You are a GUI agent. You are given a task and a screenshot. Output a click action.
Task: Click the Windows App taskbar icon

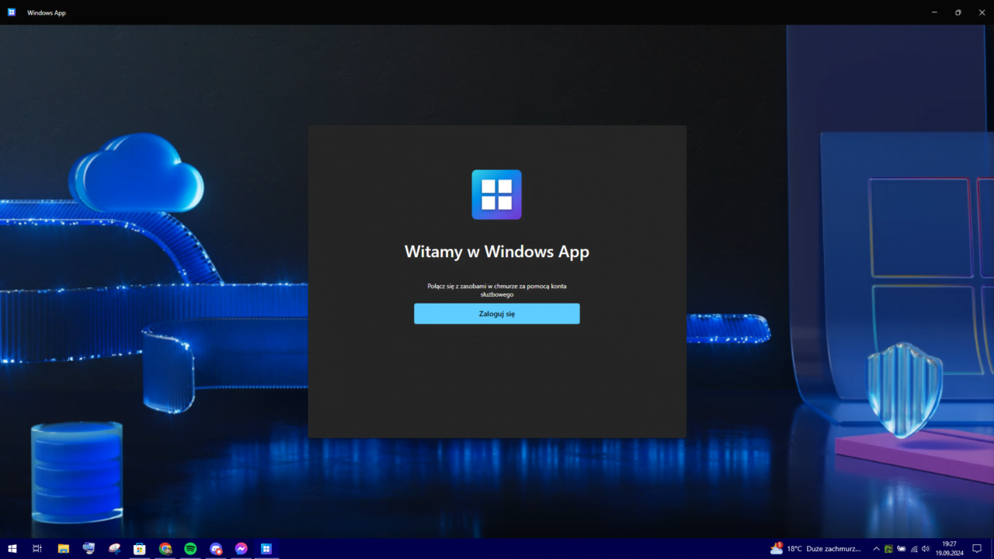266,549
